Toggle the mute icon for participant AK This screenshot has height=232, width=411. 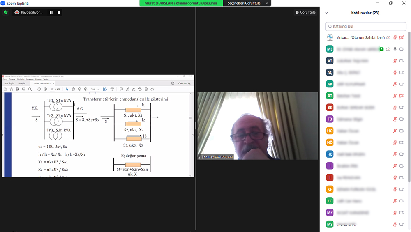tap(395, 84)
